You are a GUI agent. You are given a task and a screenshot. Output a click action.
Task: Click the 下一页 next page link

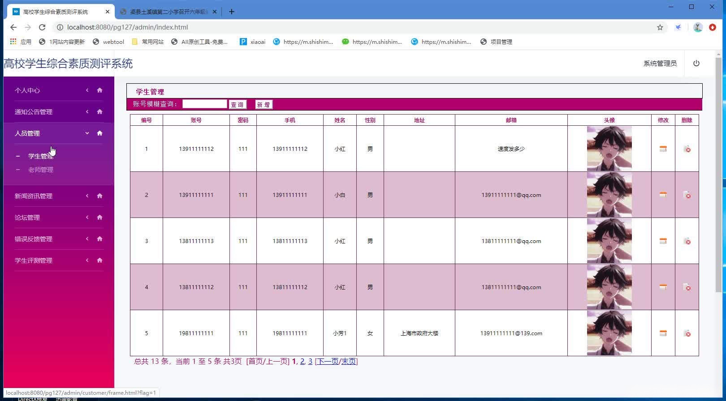pyautogui.click(x=328, y=362)
